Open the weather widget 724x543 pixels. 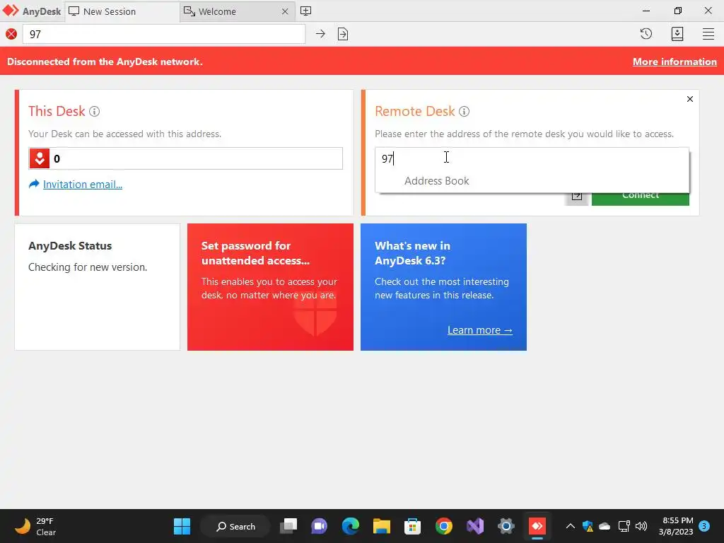point(36,526)
